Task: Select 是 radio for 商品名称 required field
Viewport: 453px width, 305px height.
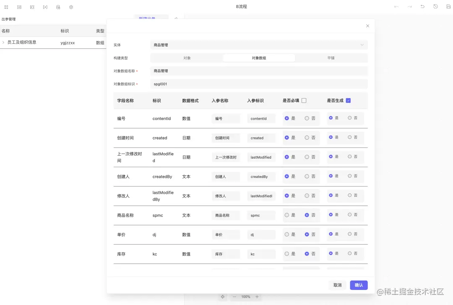Action: [x=288, y=215]
